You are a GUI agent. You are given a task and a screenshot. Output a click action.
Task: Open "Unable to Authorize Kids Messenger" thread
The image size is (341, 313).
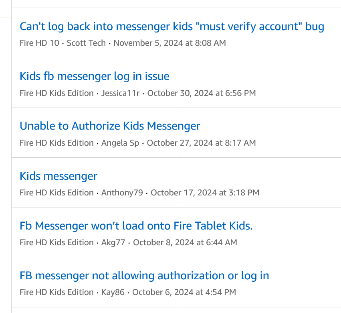pyautogui.click(x=110, y=126)
